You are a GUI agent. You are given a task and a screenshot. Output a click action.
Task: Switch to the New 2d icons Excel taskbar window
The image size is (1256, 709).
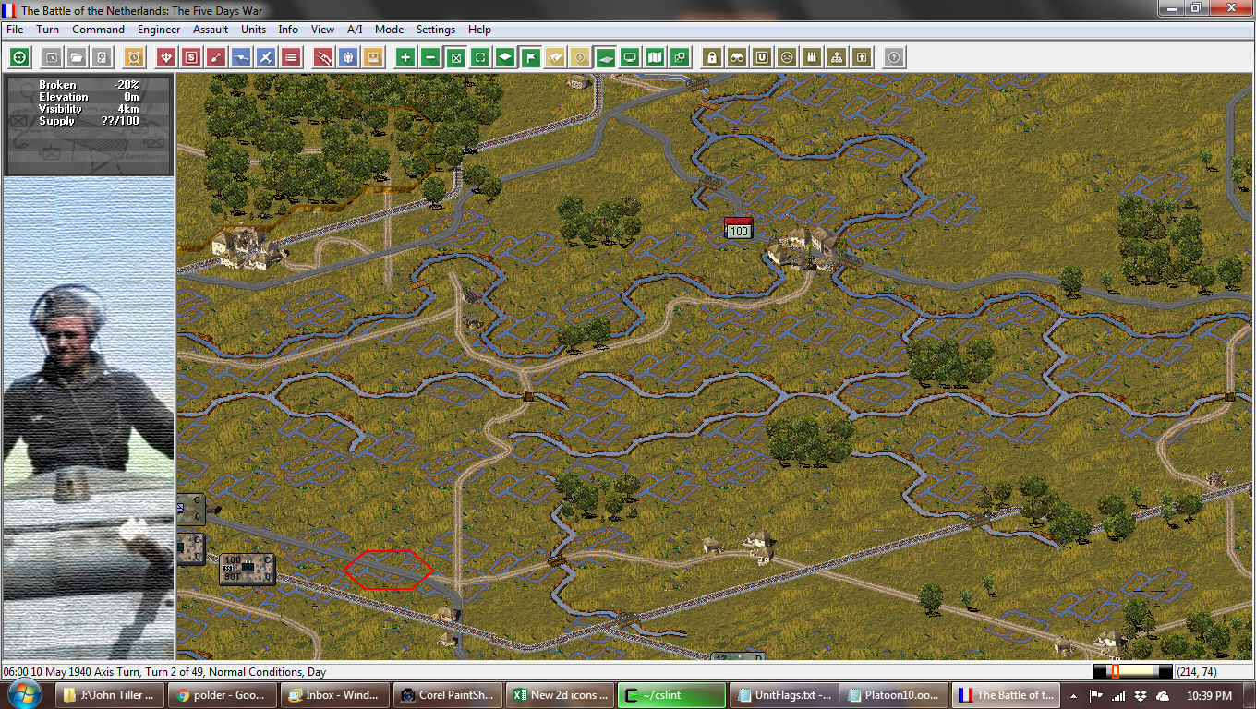coord(560,695)
